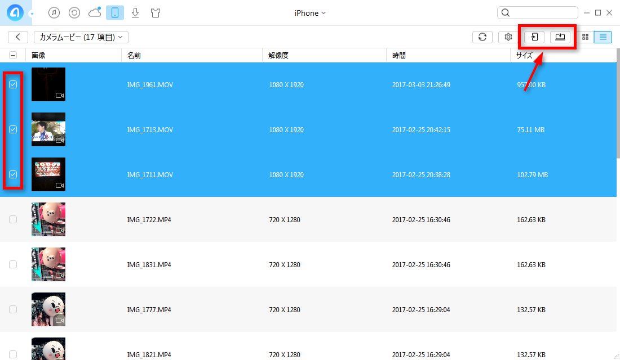This screenshot has height=360, width=620.
Task: Open the iTunes library music icon
Action: (54, 12)
